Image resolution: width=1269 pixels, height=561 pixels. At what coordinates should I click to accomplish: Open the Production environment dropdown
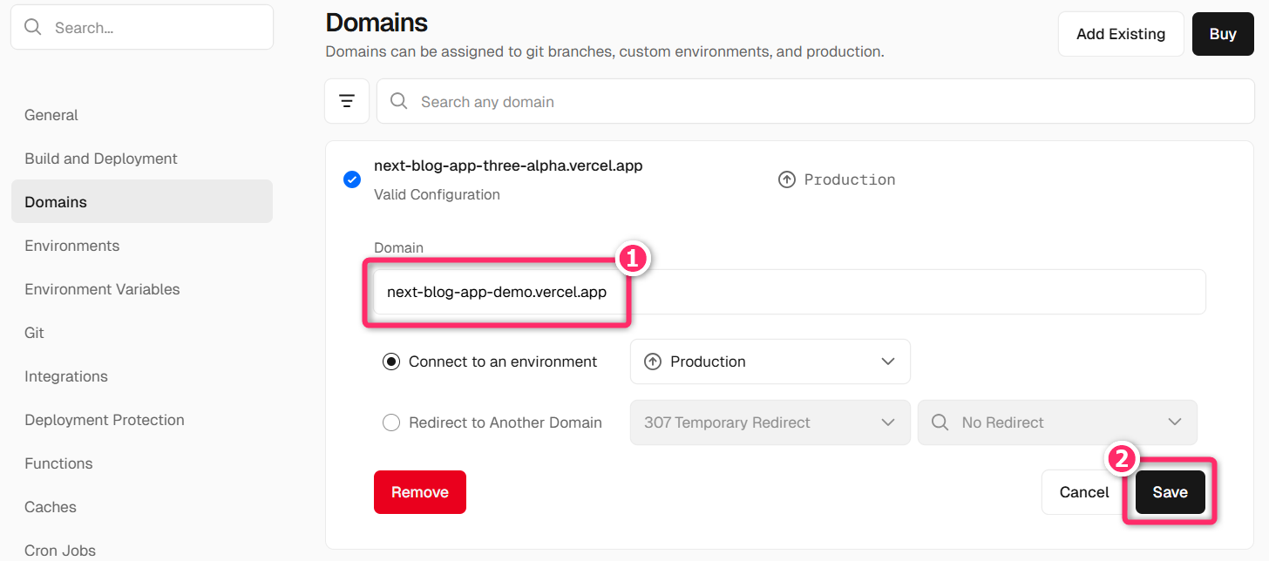pos(770,362)
